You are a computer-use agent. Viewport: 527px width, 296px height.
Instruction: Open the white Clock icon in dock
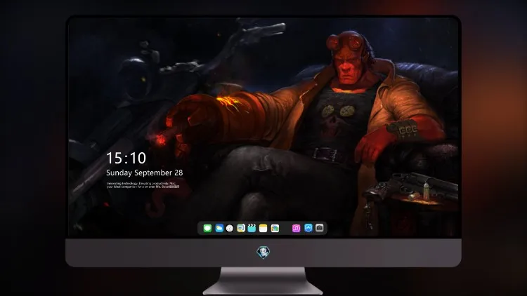pos(230,228)
